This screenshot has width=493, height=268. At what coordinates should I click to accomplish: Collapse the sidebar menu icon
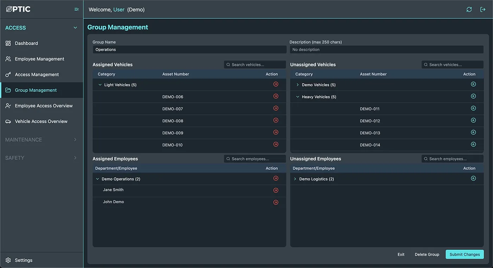tap(76, 9)
